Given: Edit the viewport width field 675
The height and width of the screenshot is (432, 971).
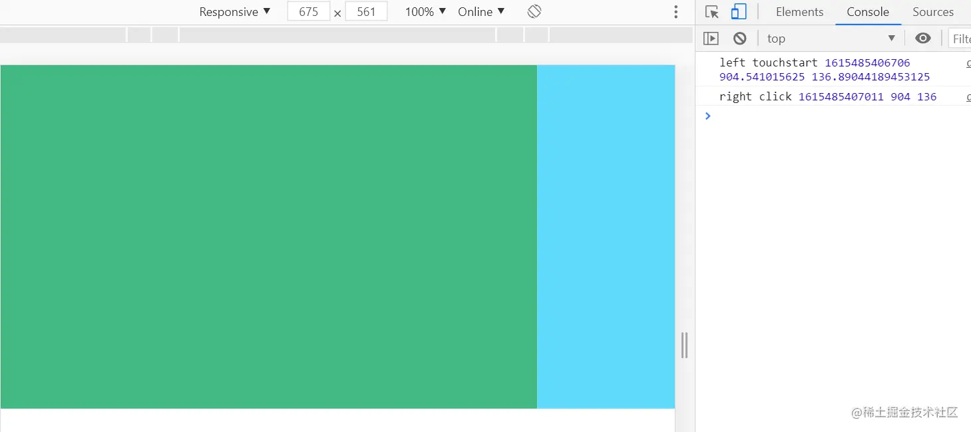Looking at the screenshot, I should [309, 12].
